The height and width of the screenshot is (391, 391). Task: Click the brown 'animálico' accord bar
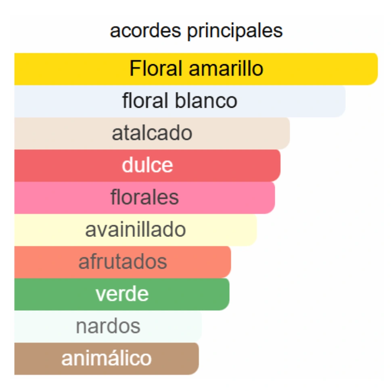pyautogui.click(x=107, y=359)
